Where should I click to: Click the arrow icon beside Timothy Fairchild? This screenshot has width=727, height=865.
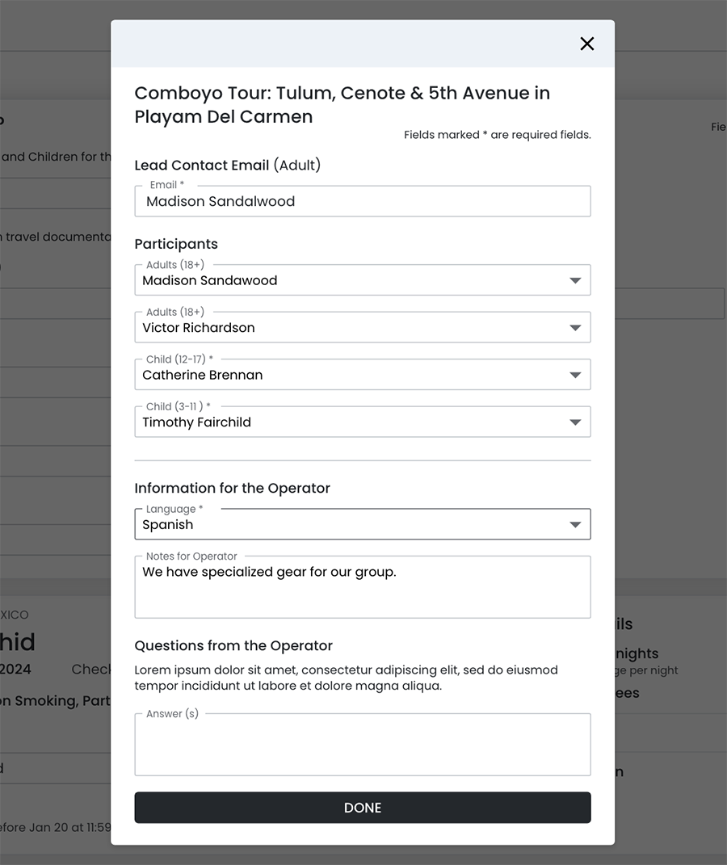pyautogui.click(x=575, y=422)
